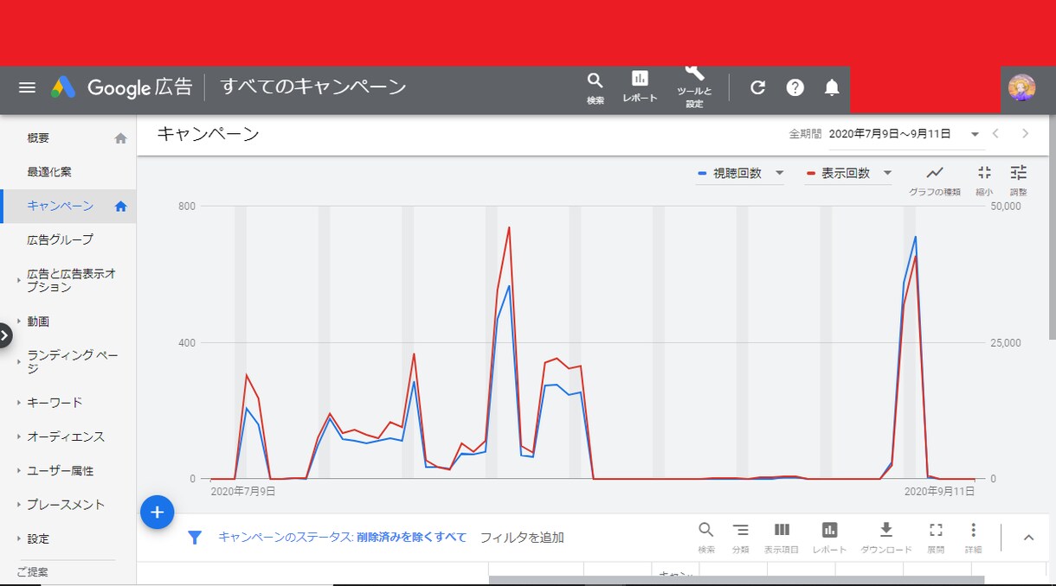Select 最適化案 in the sidebar
1056x586 pixels.
pos(68,172)
